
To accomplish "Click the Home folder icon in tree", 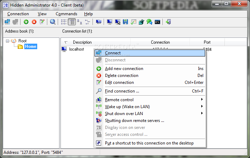I will 20,47.
